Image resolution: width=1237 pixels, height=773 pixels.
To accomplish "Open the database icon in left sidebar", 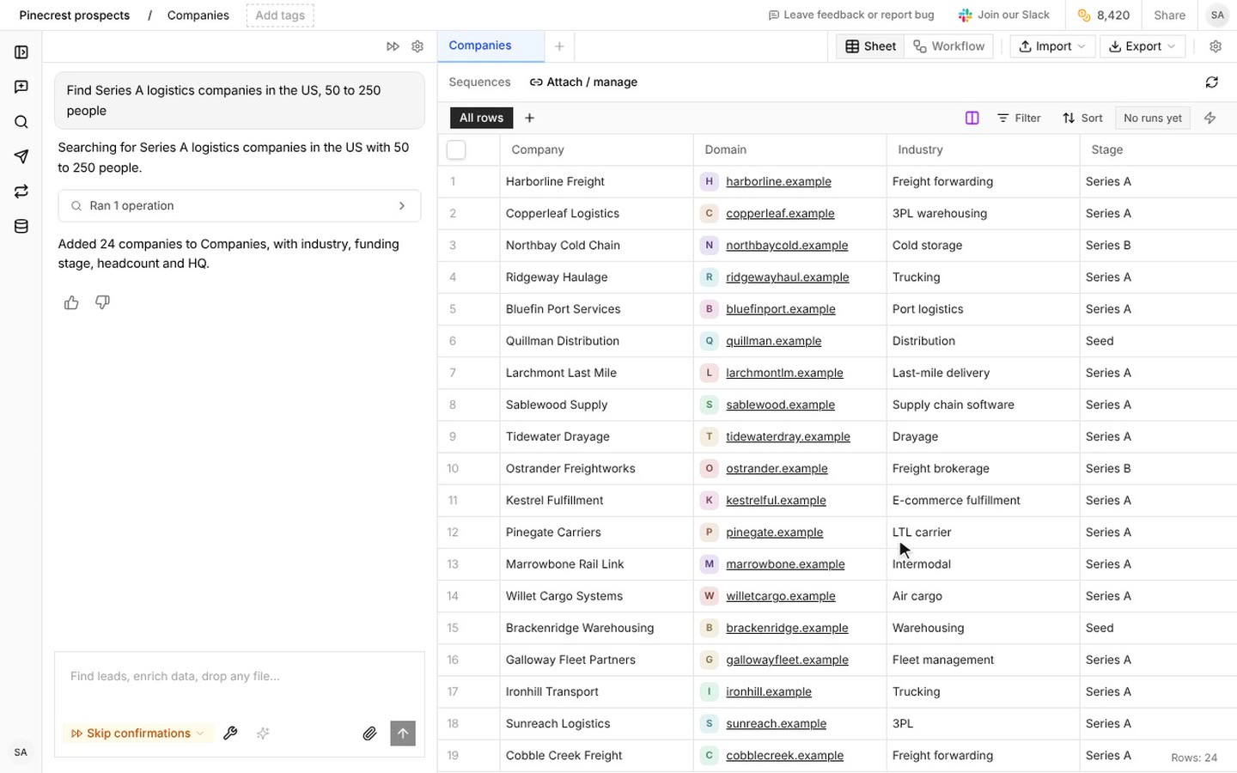I will click(x=21, y=227).
